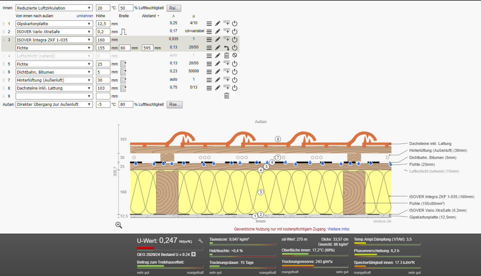Re-enable the greyed-out Luftschicht layer
This screenshot has width=481, height=276.
tap(235, 55)
